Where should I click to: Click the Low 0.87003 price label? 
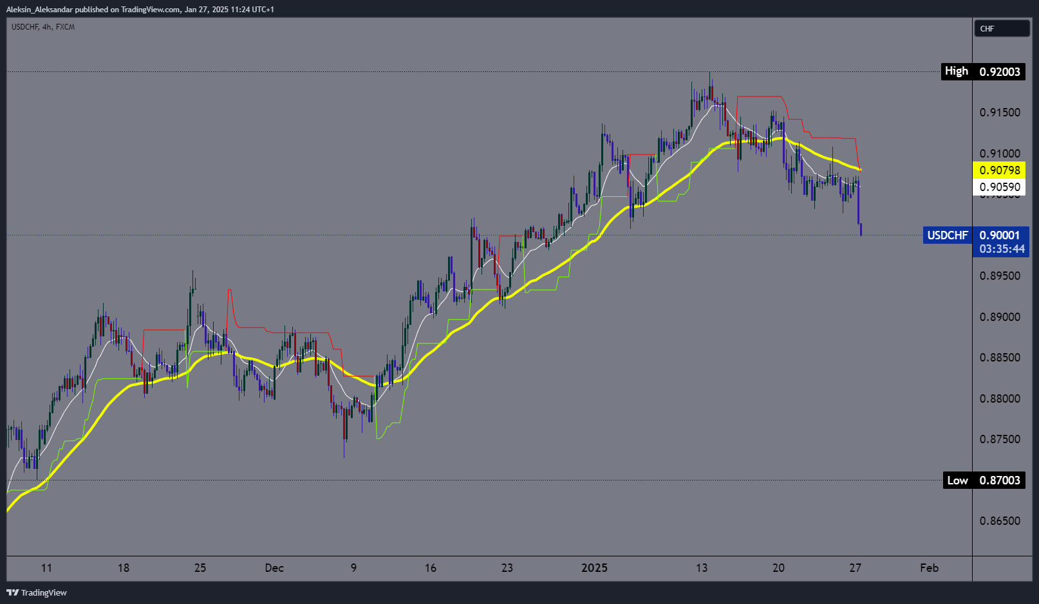coord(983,480)
